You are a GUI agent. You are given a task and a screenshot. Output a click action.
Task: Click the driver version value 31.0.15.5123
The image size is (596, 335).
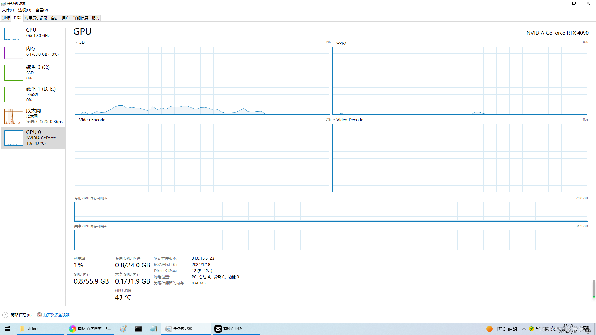pyautogui.click(x=203, y=258)
